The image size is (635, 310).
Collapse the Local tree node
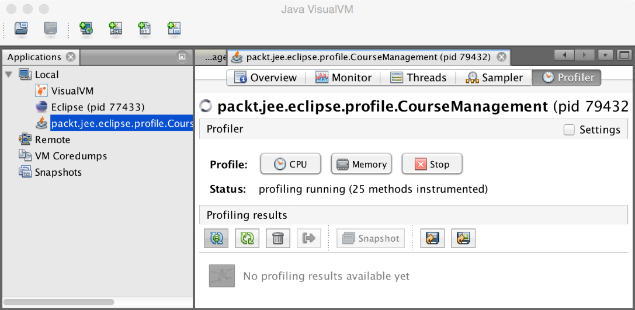coord(9,75)
